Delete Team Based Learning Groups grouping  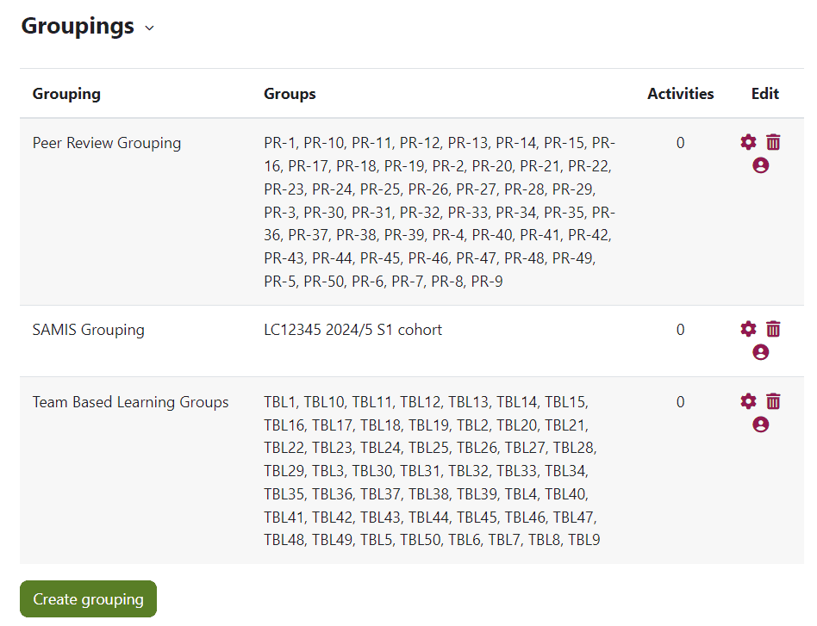(773, 401)
